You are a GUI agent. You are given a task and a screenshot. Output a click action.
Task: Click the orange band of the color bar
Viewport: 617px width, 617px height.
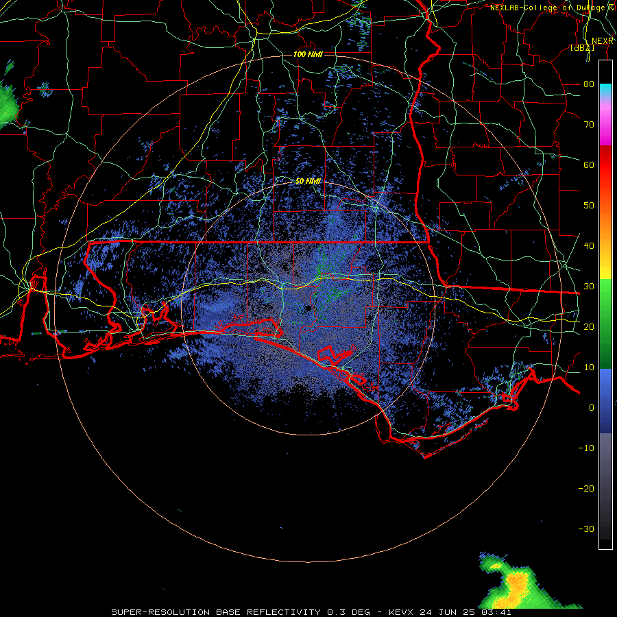tap(605, 220)
